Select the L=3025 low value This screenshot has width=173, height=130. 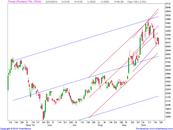pos(91,2)
